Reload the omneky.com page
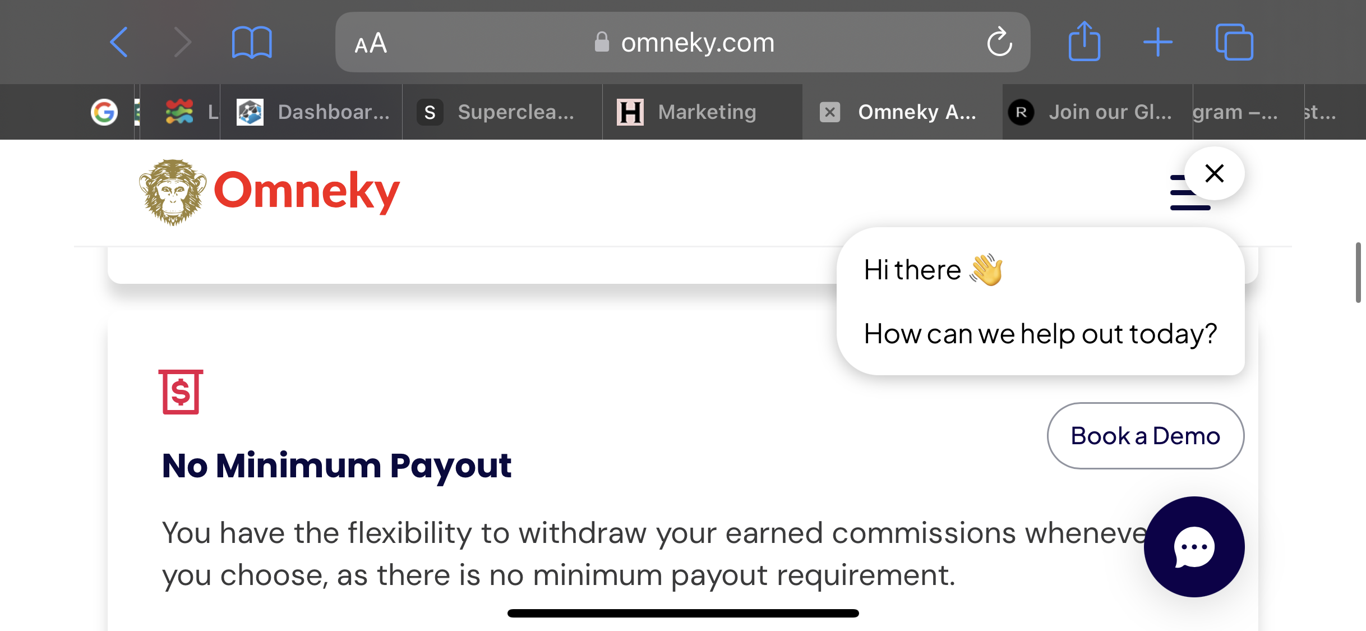 (x=999, y=42)
